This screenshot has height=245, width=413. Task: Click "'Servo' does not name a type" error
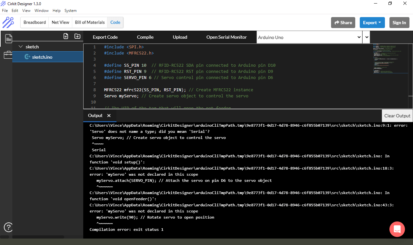pyautogui.click(x=150, y=132)
